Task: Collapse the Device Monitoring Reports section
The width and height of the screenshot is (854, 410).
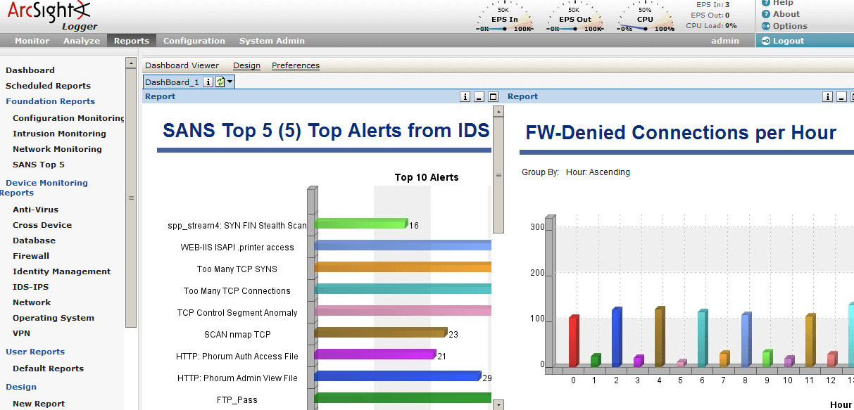Action: click(x=46, y=183)
